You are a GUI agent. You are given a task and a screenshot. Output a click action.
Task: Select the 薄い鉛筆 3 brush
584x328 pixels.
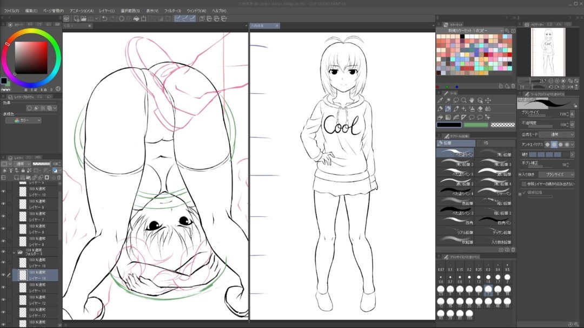[x=495, y=162]
